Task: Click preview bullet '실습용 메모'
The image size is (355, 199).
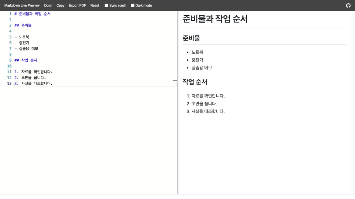Action: [x=202, y=68]
